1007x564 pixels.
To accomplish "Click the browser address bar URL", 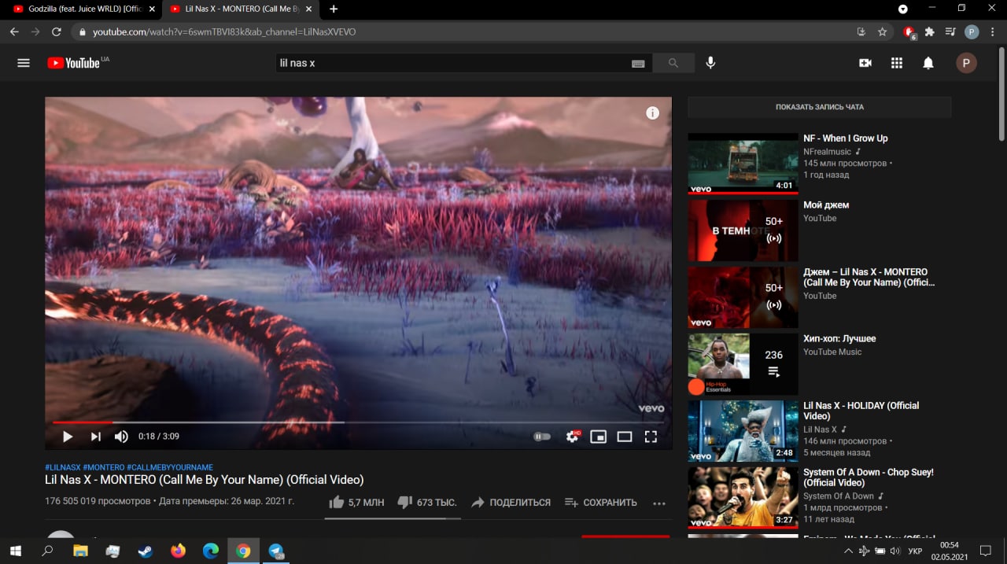I will (224, 32).
